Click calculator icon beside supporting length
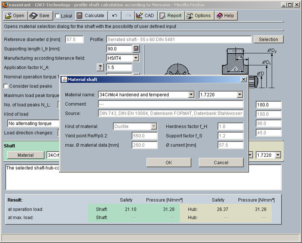Viewport: 302px width, 243px height. pos(136,49)
